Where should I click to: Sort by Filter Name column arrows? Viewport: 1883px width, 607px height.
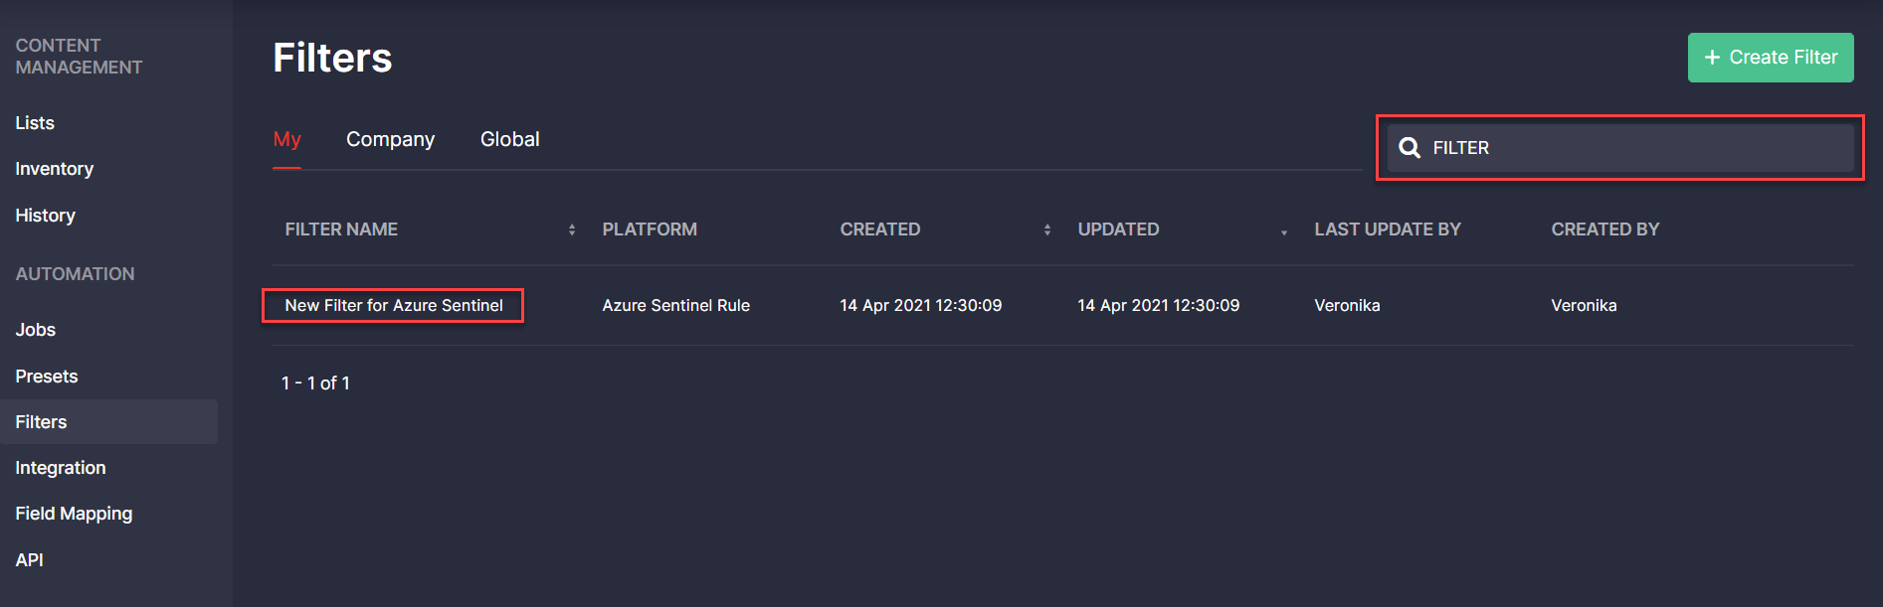coord(572,229)
